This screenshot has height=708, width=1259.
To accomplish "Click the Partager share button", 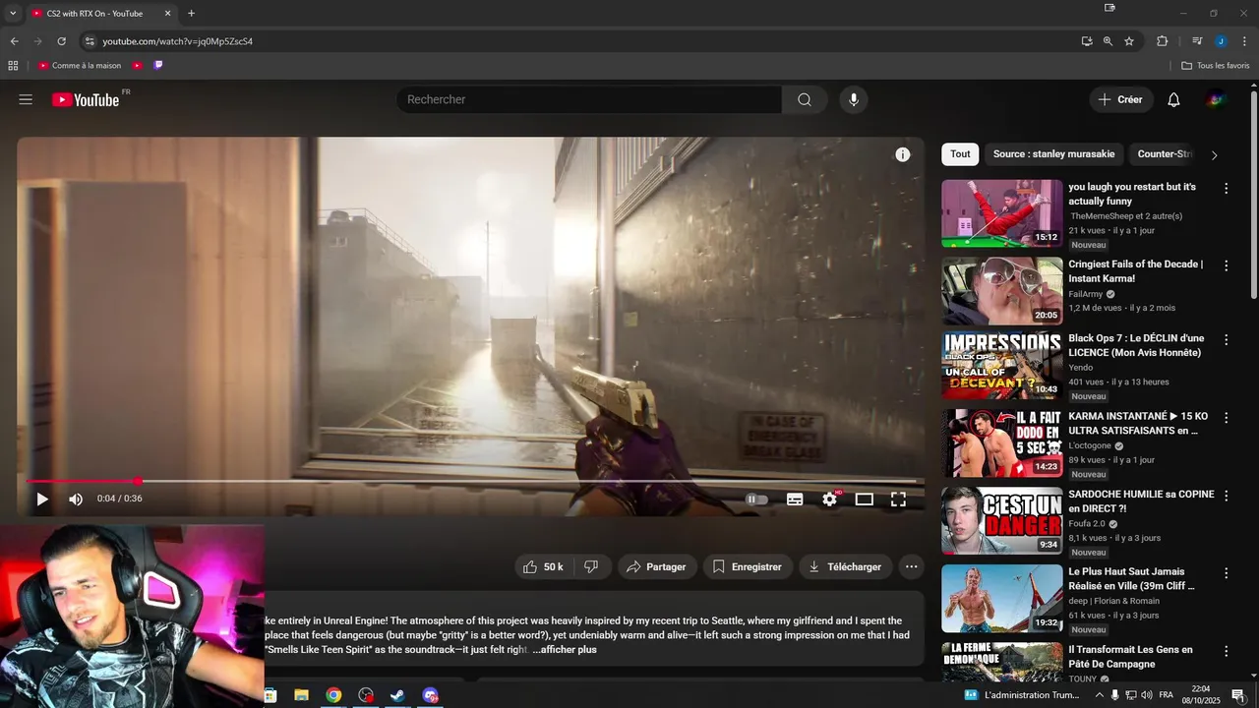I will (x=657, y=566).
